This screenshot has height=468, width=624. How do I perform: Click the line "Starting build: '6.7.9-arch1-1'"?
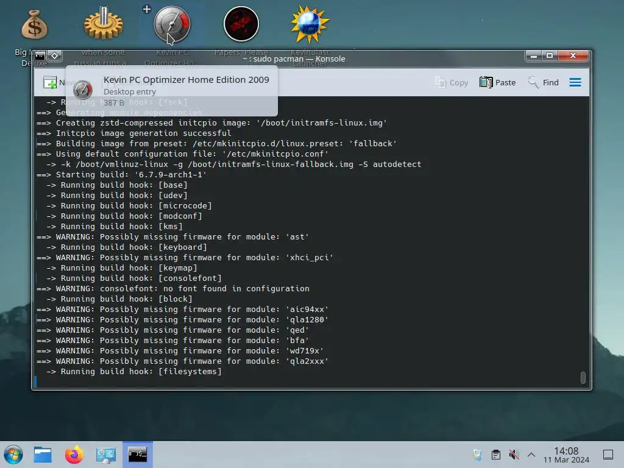click(122, 175)
